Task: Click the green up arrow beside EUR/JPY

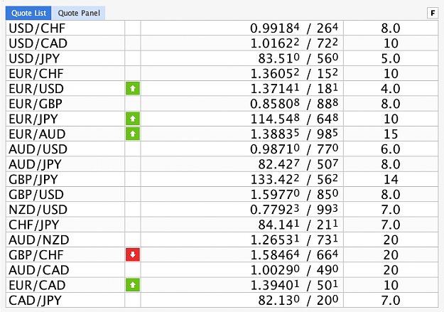Action: (133, 119)
